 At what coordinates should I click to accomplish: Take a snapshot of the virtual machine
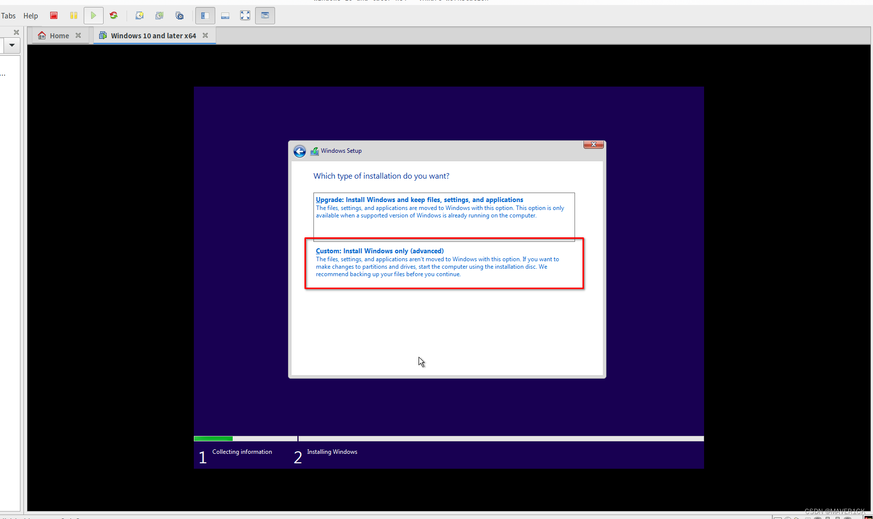tap(140, 15)
